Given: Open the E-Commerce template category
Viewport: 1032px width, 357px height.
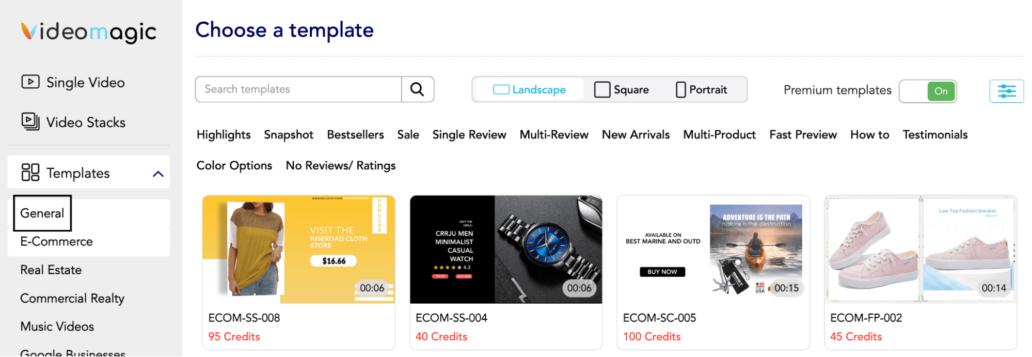Looking at the screenshot, I should [56, 241].
